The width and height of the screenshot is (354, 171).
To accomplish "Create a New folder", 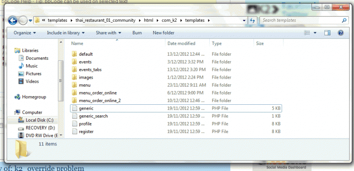I will click(163, 33).
